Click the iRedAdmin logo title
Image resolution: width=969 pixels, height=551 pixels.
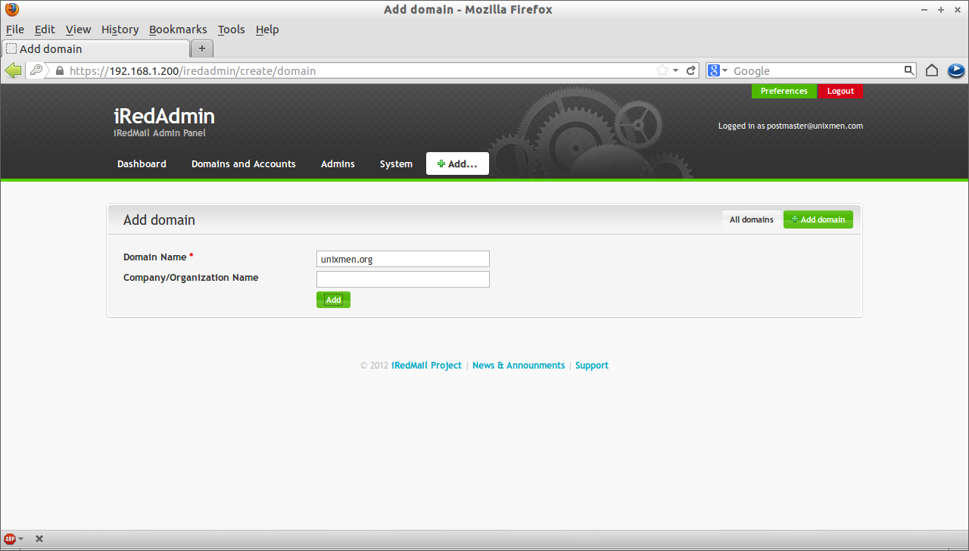tap(164, 116)
